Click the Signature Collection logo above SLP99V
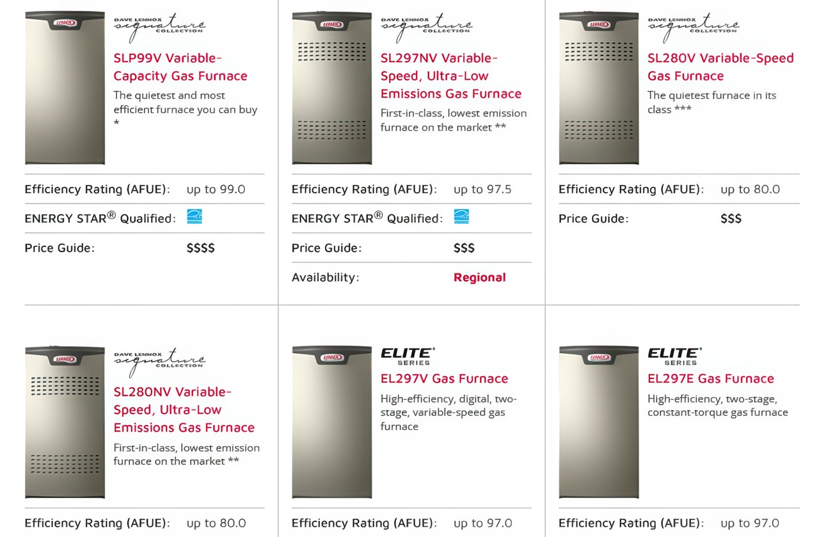Image resolution: width=819 pixels, height=537 pixels. pos(159,27)
